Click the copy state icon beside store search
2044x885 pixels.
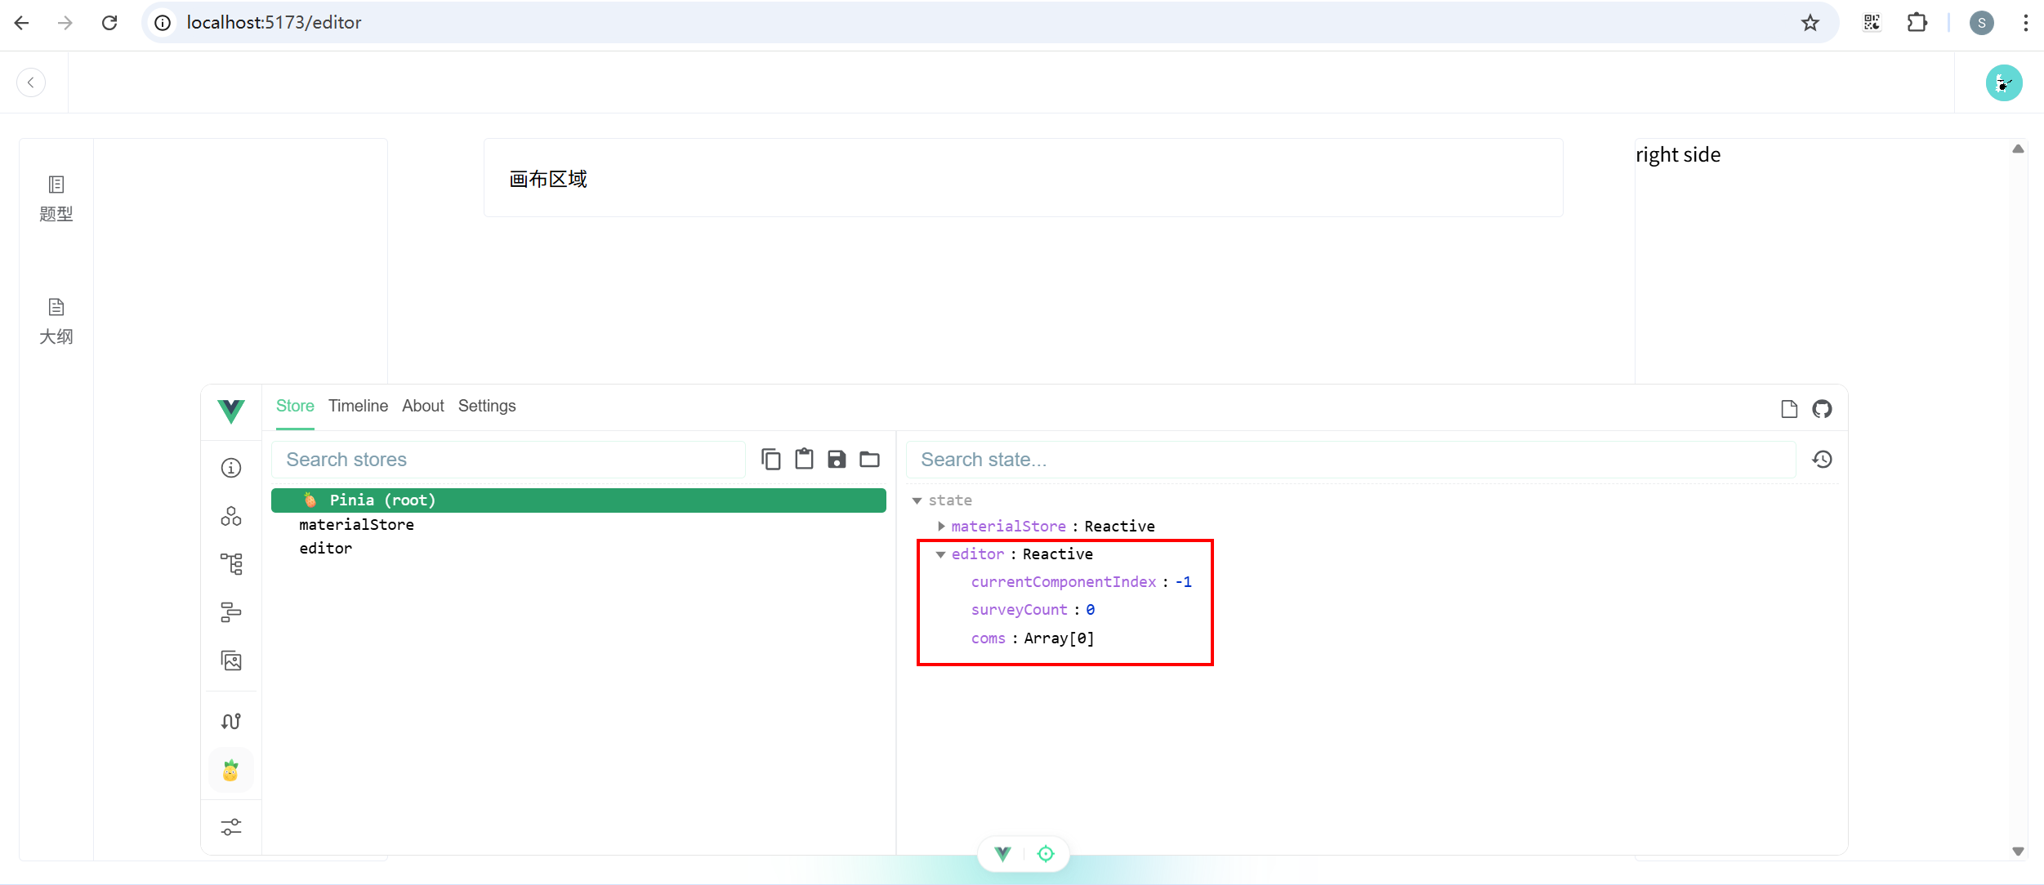[x=770, y=460]
